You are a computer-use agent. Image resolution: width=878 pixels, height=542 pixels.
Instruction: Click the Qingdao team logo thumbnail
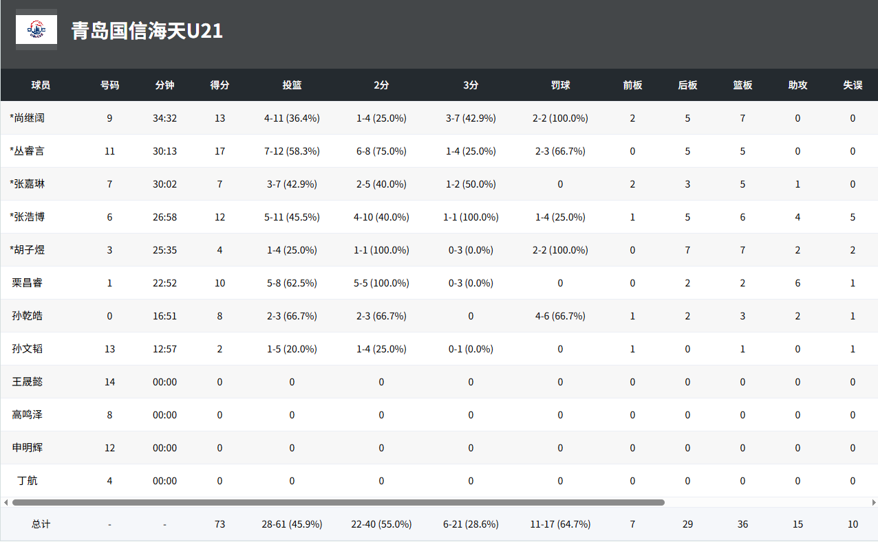point(36,30)
